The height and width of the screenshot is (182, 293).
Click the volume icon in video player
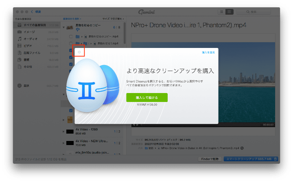click(134, 125)
